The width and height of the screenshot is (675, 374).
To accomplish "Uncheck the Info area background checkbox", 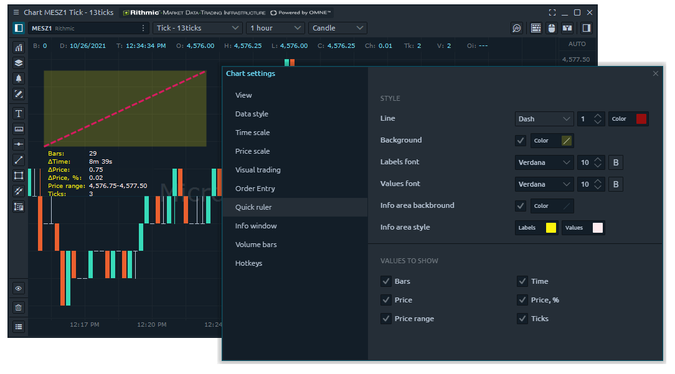I will pos(521,206).
